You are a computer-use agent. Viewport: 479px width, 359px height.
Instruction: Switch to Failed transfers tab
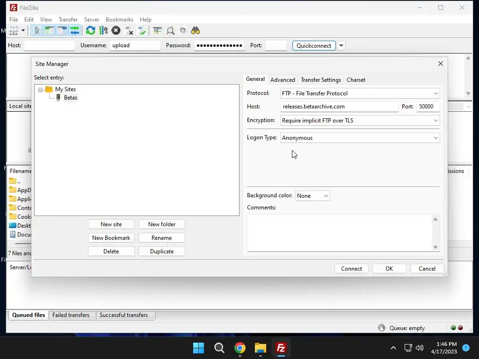point(71,315)
